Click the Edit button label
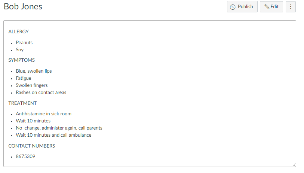Screen dimensions: 304x173 click(x=274, y=7)
